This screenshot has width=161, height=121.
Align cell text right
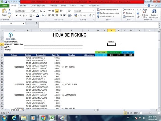pyautogui.click(x=57, y=15)
